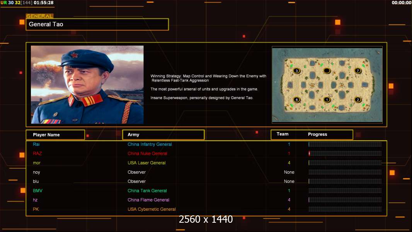The width and height of the screenshot is (412, 232).
Task: Click team number 1 in RAZ's row
Action: pos(289,154)
